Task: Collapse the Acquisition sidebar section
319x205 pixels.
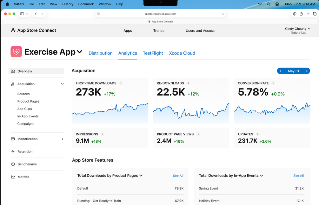Action: click(62, 84)
